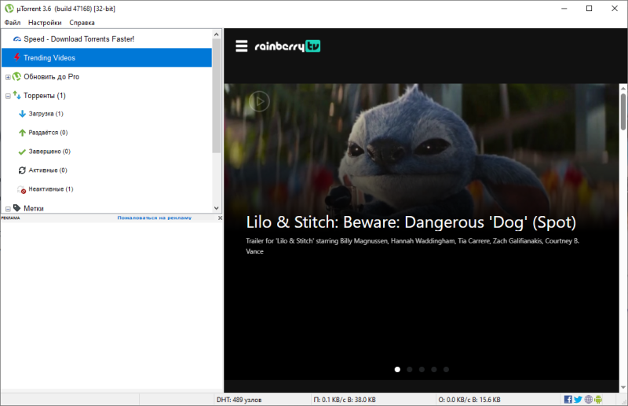This screenshot has height=406, width=628.
Task: Close the uTorrent window
Action: 615,9
